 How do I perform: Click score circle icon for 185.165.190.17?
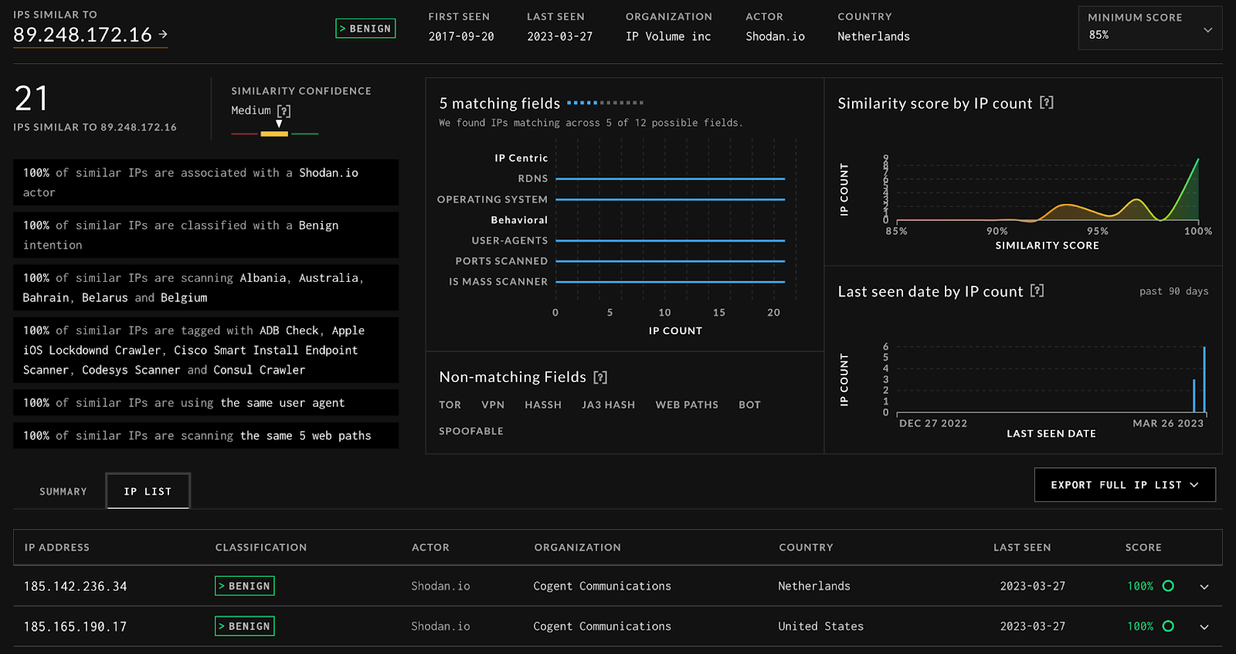tap(1168, 626)
